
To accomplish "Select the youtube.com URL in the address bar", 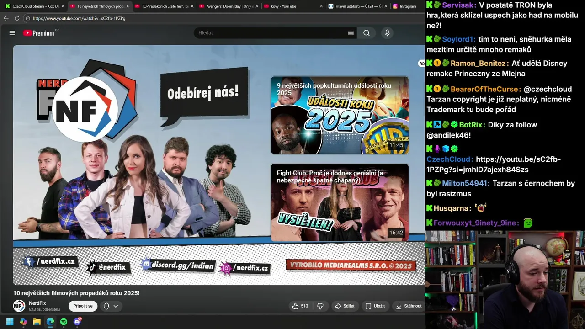I will click(x=79, y=18).
